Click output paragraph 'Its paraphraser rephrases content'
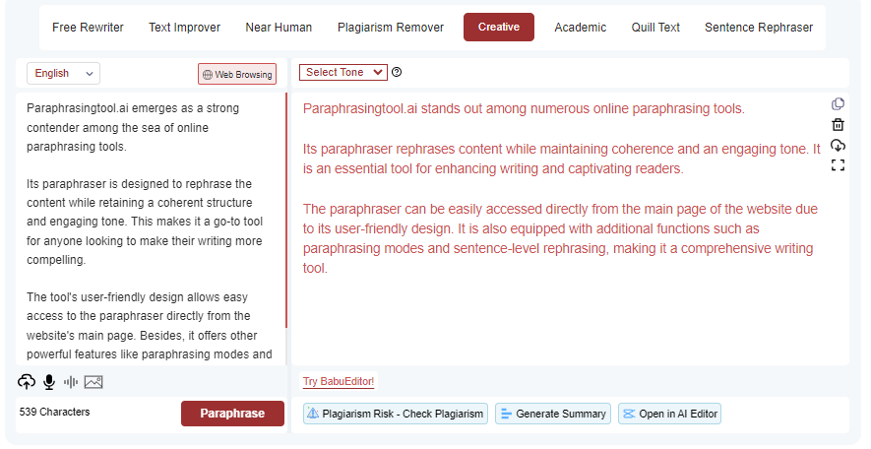871x449 pixels. [562, 159]
